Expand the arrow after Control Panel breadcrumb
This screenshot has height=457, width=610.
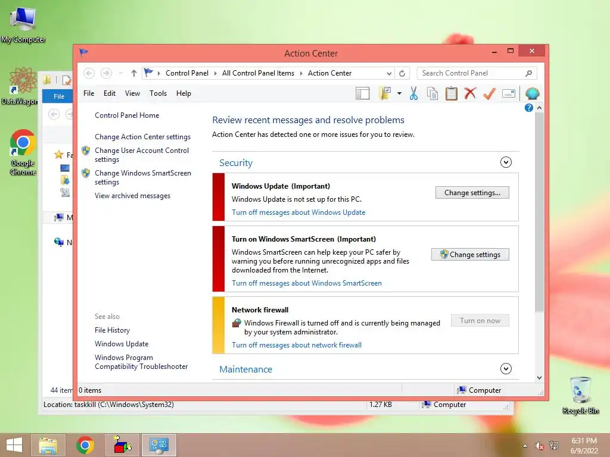pos(215,73)
